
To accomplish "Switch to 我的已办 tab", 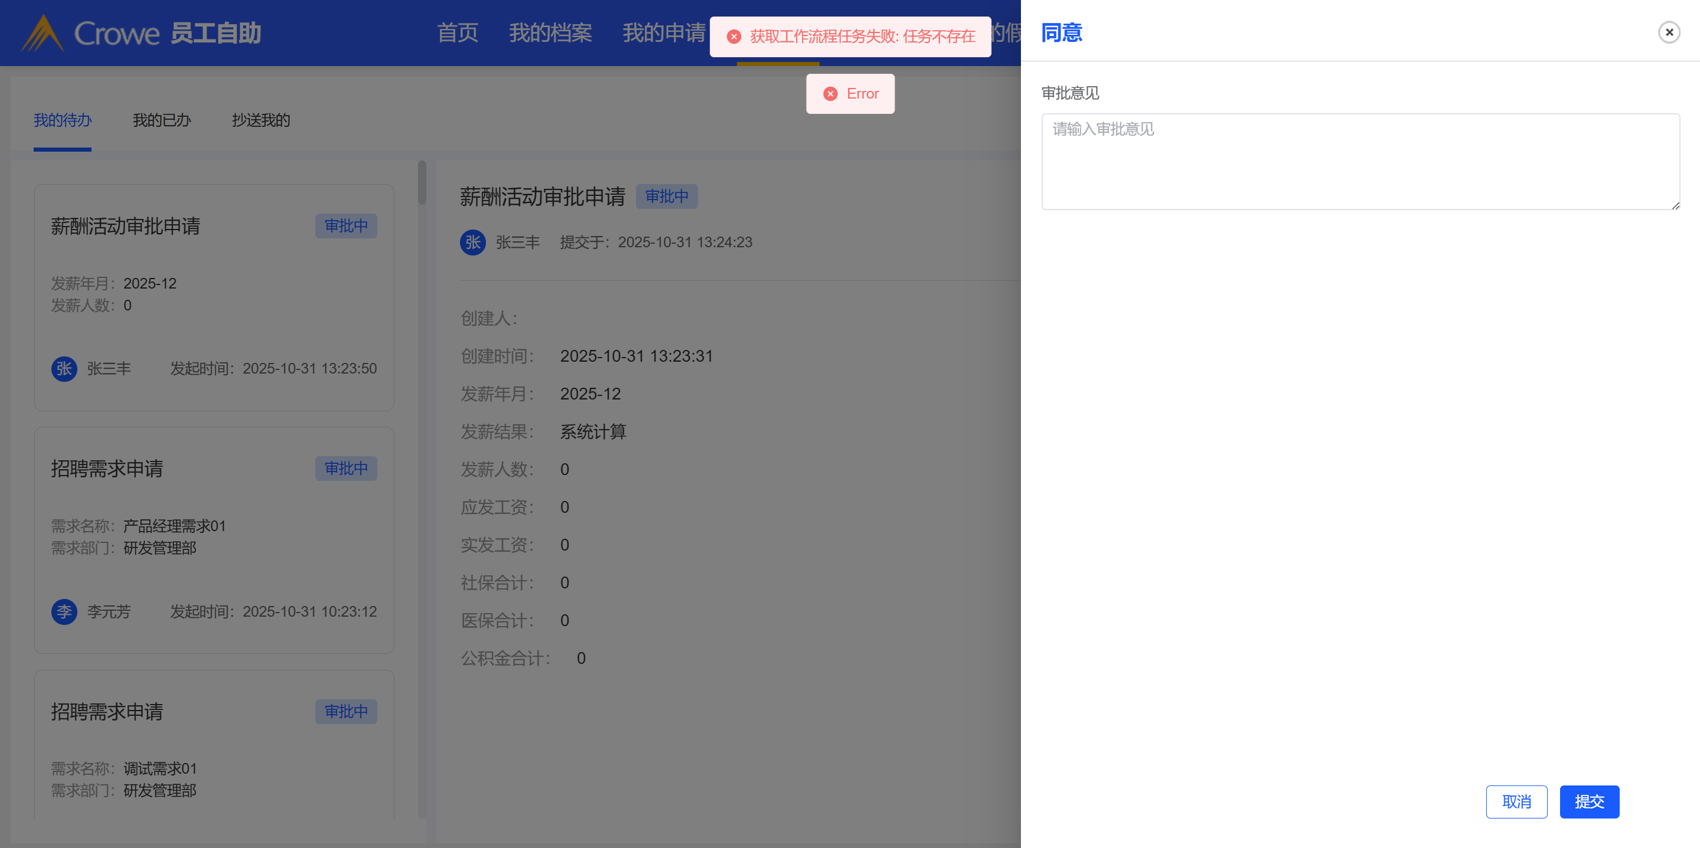I will pyautogui.click(x=162, y=120).
